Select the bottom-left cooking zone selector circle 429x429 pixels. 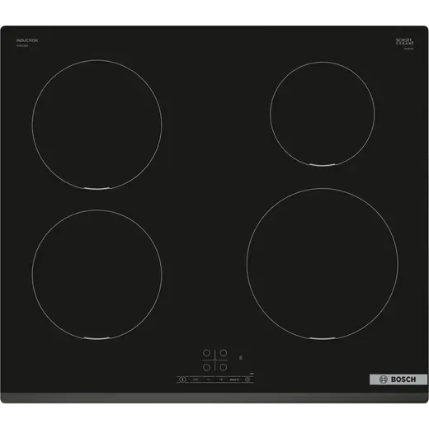coord(206,367)
